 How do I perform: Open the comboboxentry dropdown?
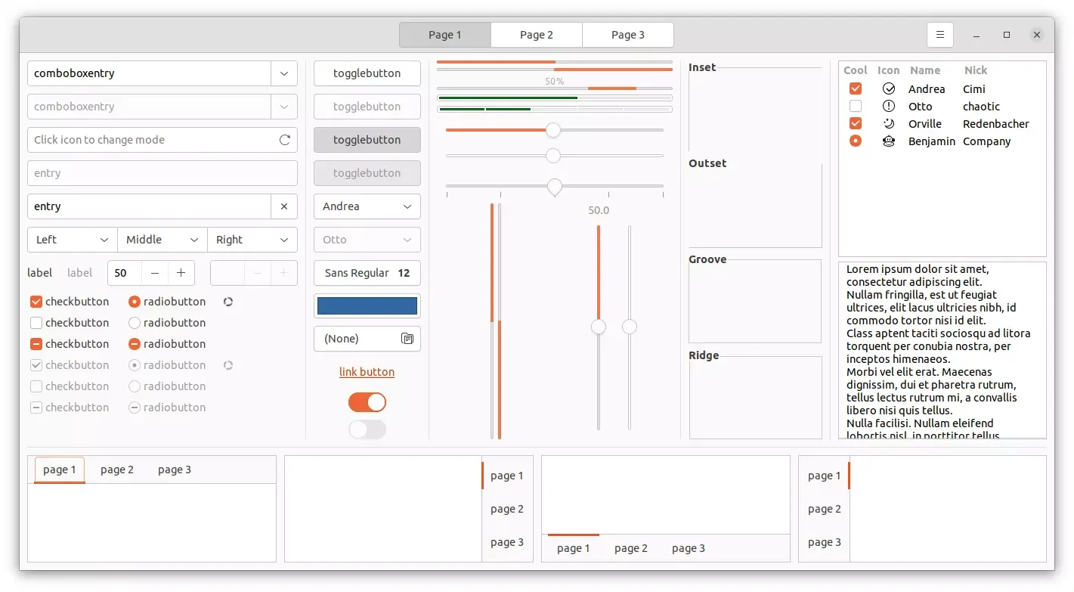284,73
